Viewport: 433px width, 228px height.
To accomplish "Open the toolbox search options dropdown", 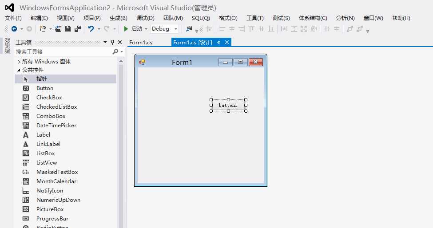I will [x=122, y=51].
